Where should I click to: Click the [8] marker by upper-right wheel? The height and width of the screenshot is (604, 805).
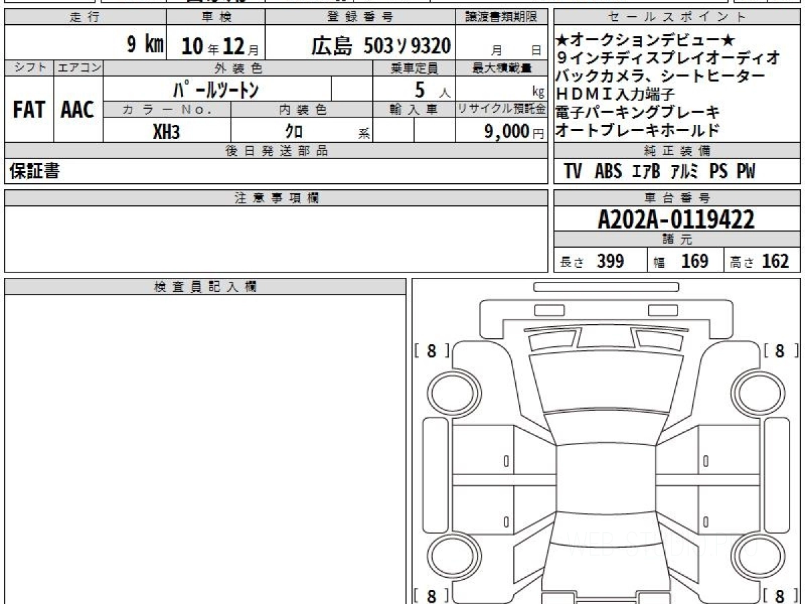click(x=780, y=350)
